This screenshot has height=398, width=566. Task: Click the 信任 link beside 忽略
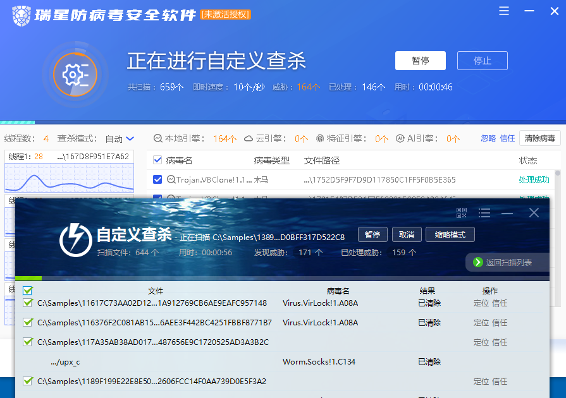(x=507, y=138)
